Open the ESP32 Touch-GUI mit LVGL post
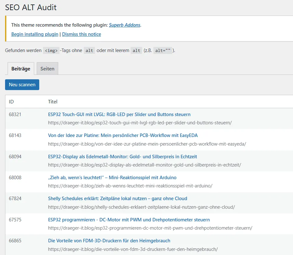 click(119, 114)
